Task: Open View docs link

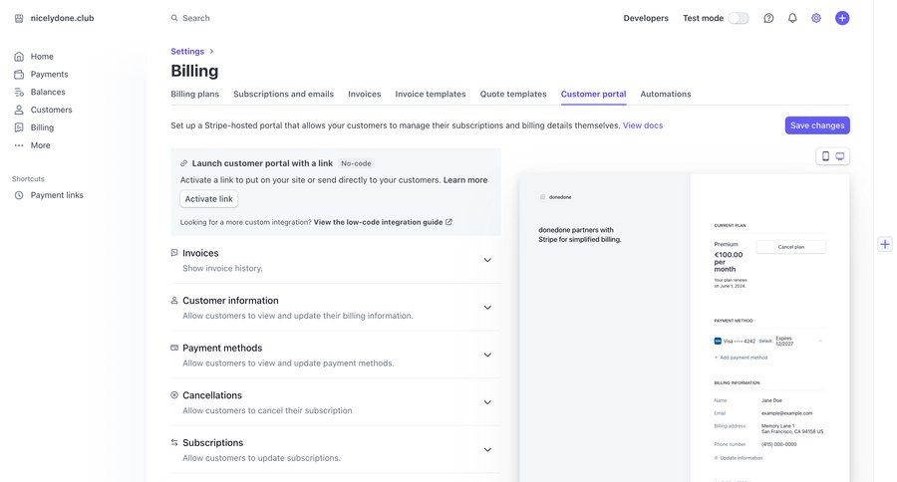Action: pyautogui.click(x=643, y=125)
